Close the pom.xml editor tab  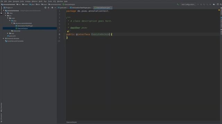(x=68, y=8)
